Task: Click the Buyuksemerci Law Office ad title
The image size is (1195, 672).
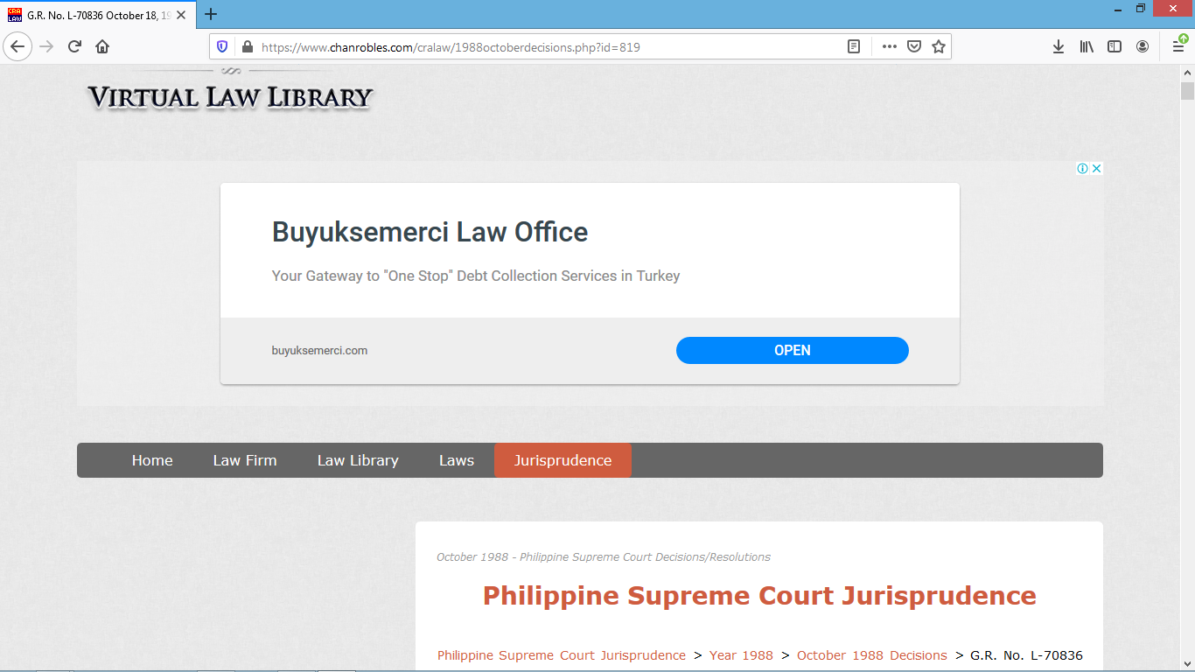Action: [x=430, y=232]
